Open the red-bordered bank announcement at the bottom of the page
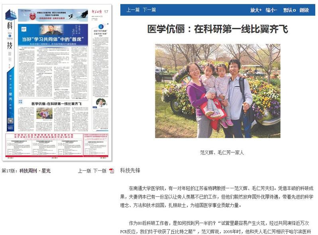This screenshot has height=235, width=318. point(57,145)
